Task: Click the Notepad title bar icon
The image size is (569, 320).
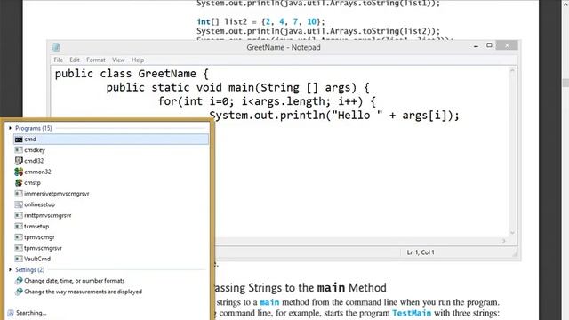Action: [56, 47]
